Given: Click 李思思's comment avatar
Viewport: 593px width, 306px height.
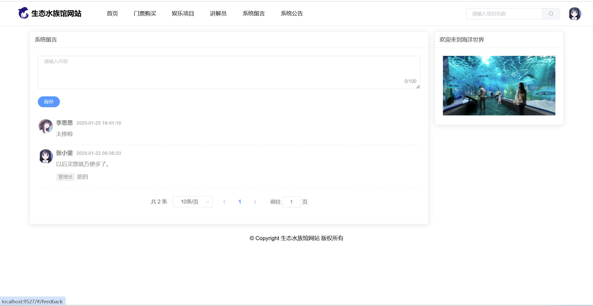Looking at the screenshot, I should pyautogui.click(x=46, y=126).
